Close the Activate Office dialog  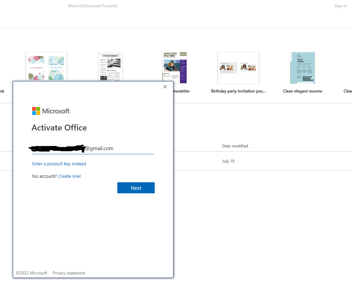point(165,87)
